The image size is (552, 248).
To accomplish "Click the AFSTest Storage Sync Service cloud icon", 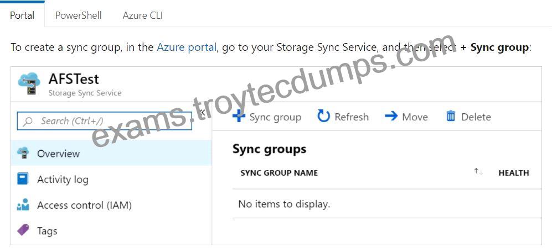I will tap(29, 83).
